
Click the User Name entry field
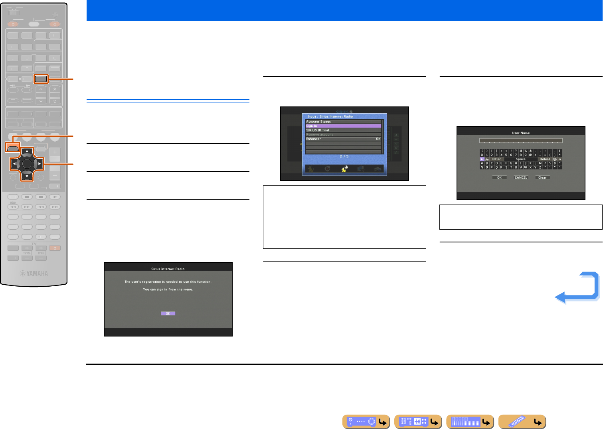point(521,140)
